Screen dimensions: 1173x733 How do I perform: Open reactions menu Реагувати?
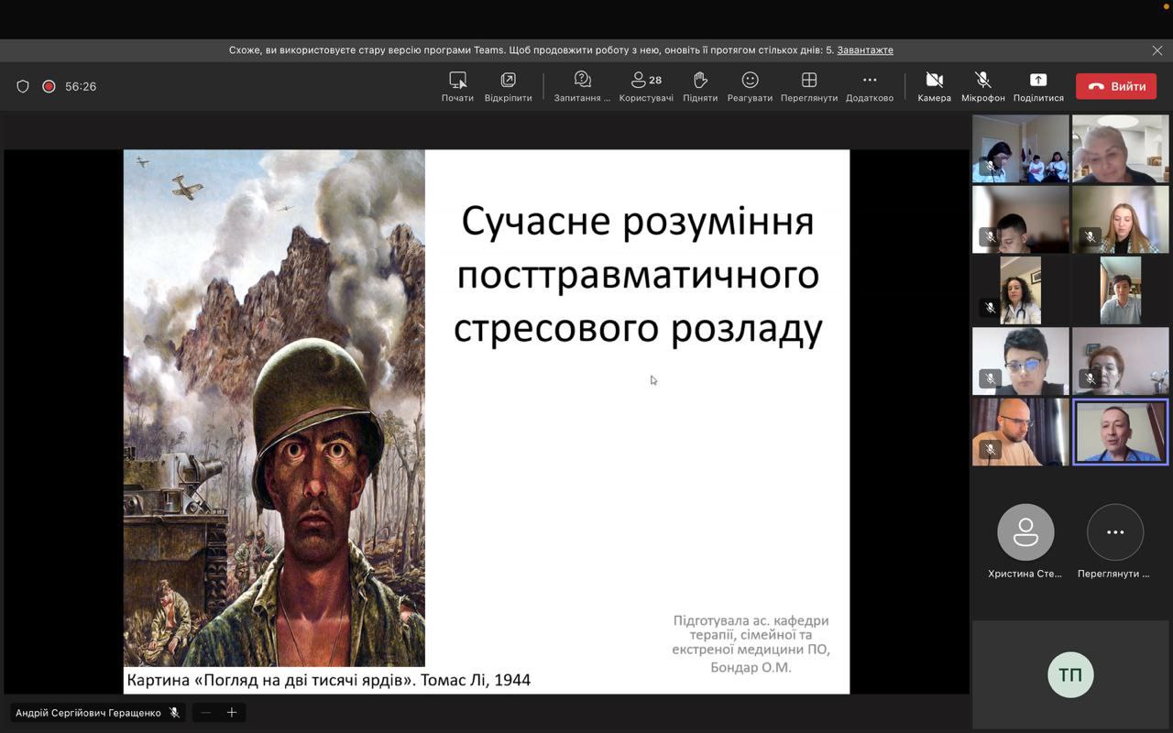point(750,86)
